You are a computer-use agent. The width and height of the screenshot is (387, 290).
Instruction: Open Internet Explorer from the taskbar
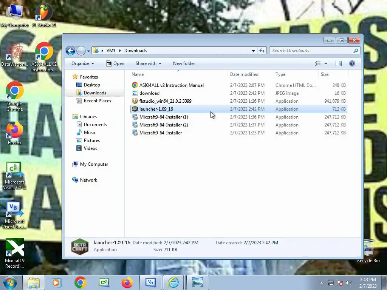pyautogui.click(x=173, y=282)
